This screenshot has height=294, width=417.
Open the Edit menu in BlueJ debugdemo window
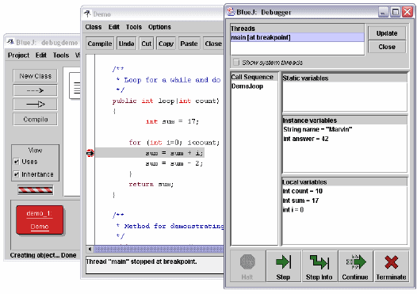click(41, 55)
